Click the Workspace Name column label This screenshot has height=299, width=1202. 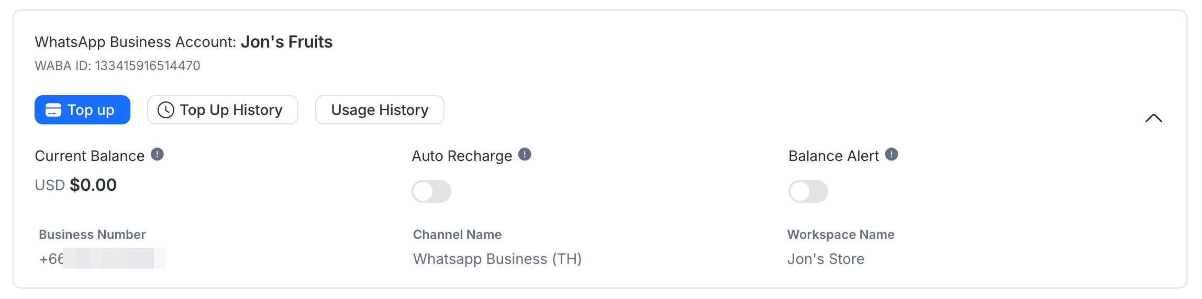tap(841, 235)
